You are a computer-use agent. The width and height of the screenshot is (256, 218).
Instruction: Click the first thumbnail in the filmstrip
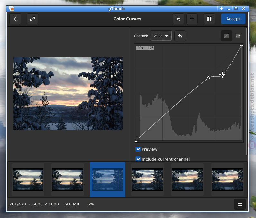[28, 180]
